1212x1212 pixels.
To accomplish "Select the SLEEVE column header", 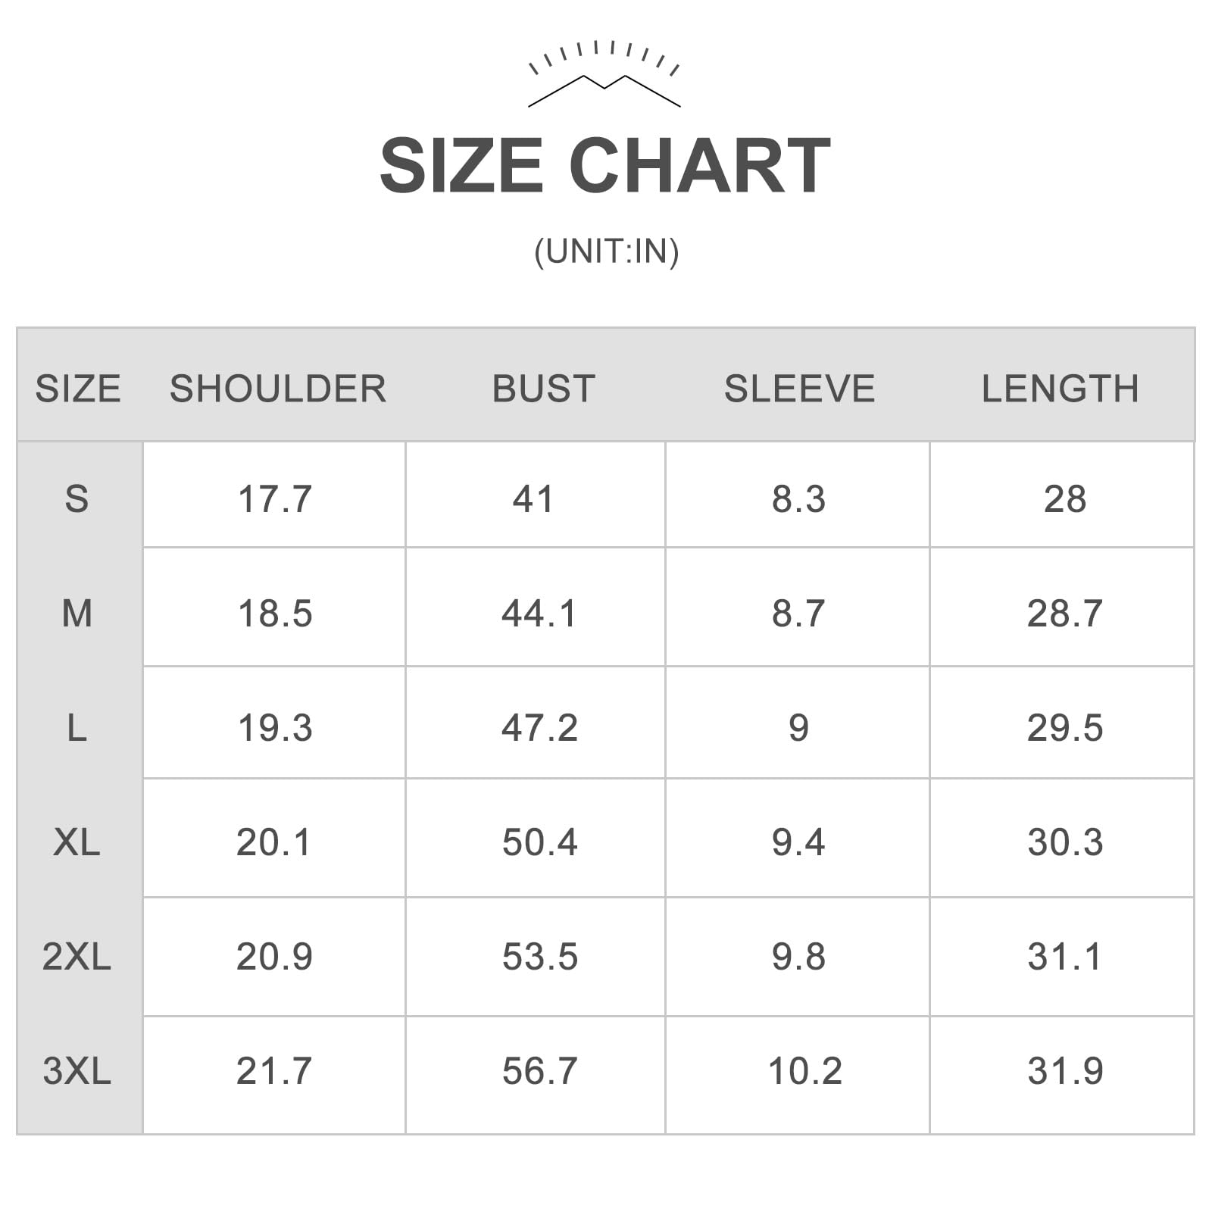I will [799, 389].
